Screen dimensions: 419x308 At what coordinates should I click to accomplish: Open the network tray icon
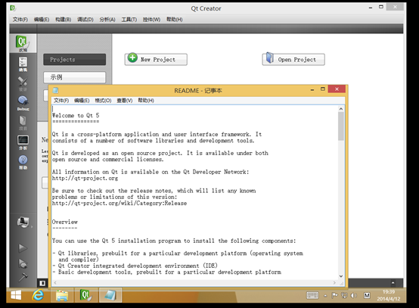coord(344,295)
